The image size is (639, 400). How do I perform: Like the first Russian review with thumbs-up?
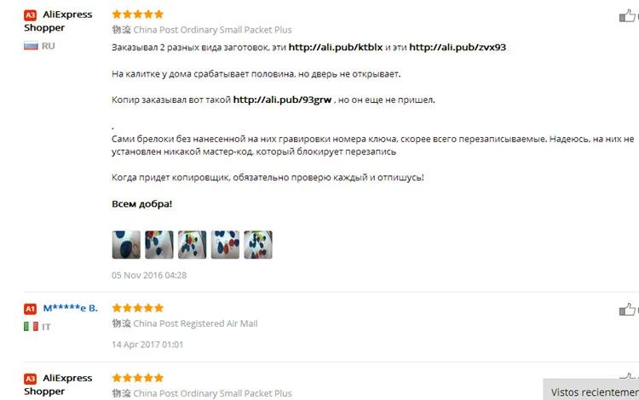pos(627,16)
